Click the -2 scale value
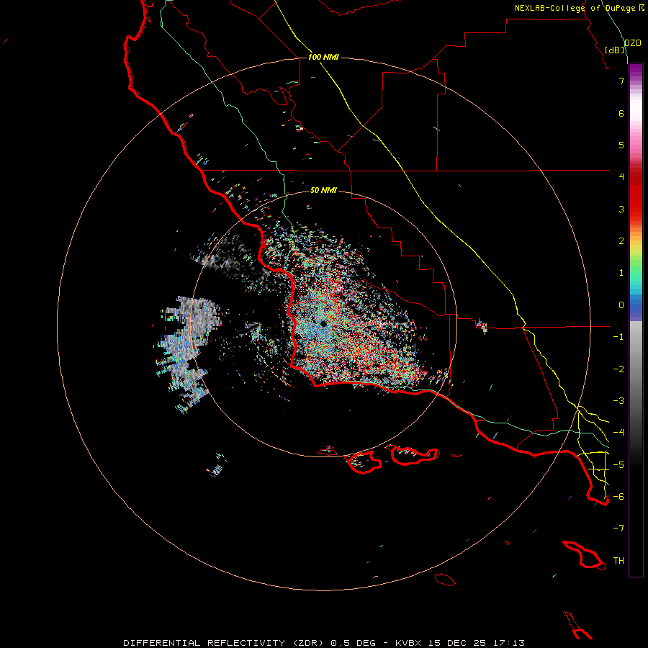The width and height of the screenshot is (648, 648). (618, 369)
